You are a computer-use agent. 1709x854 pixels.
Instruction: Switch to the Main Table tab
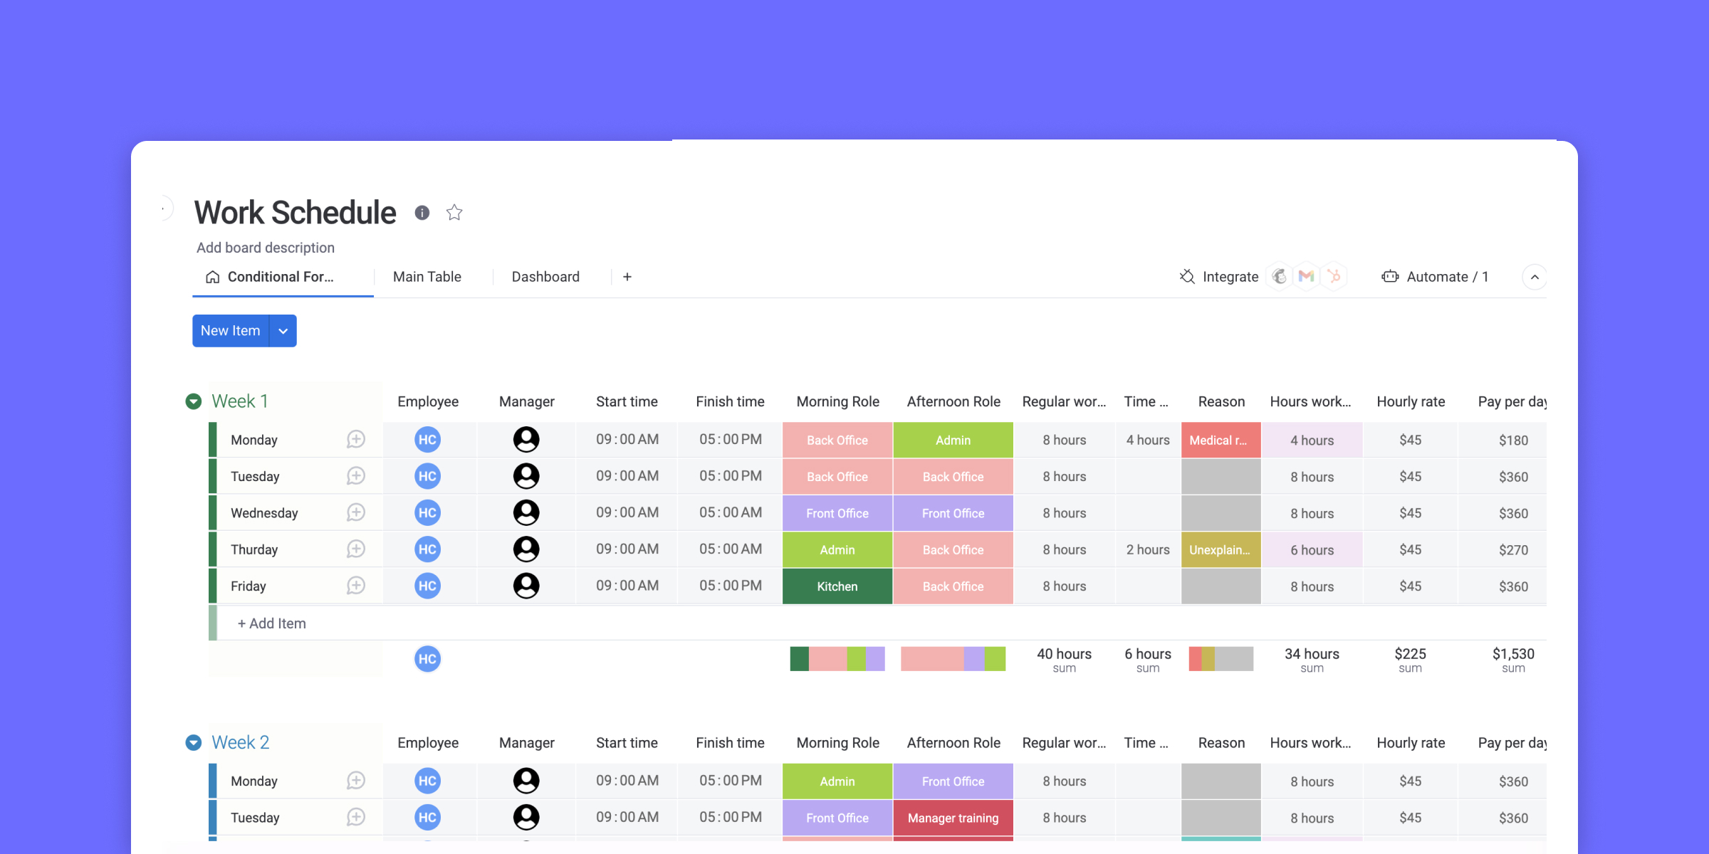(x=426, y=275)
